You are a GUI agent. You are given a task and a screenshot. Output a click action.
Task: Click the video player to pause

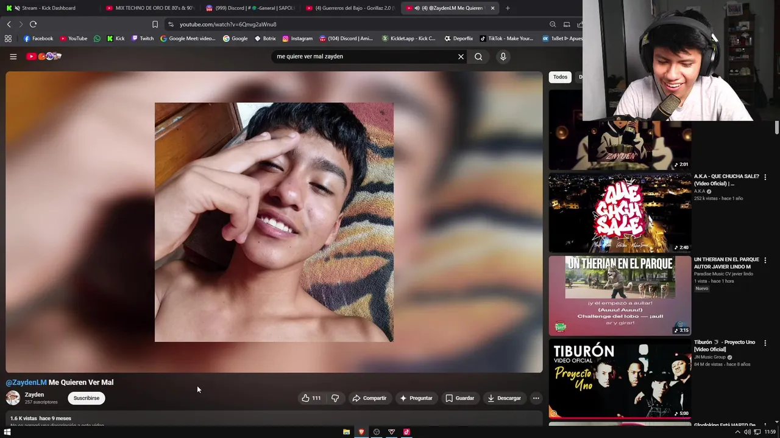coord(274,222)
